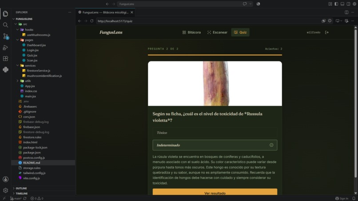Open the Escanear nav tab
358x201 pixels.
(x=217, y=32)
